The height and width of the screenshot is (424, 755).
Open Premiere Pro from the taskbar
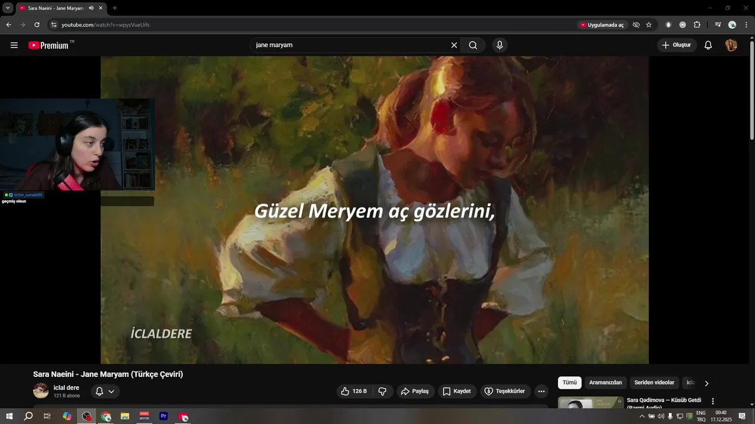pos(163,416)
